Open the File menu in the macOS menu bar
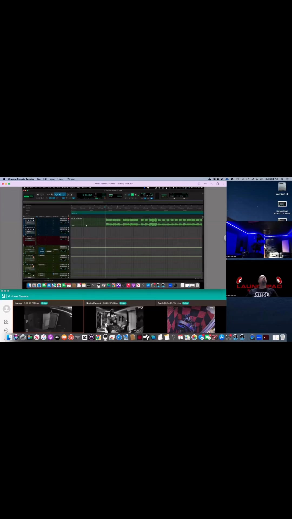This screenshot has width=292, height=519. tap(39, 179)
